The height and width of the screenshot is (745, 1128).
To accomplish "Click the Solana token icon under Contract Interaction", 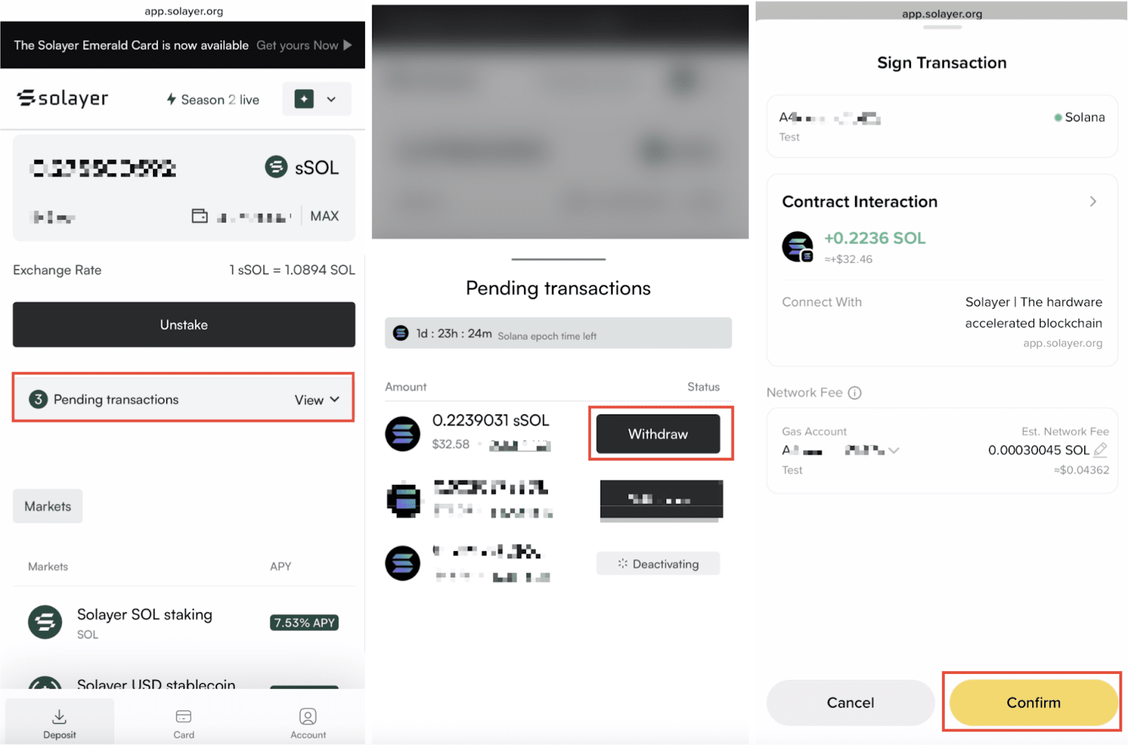I will pos(797,247).
